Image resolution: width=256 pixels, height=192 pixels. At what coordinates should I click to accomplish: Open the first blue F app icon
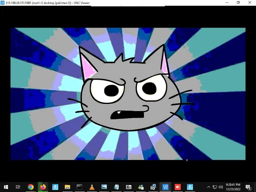pyautogui.click(x=55, y=187)
